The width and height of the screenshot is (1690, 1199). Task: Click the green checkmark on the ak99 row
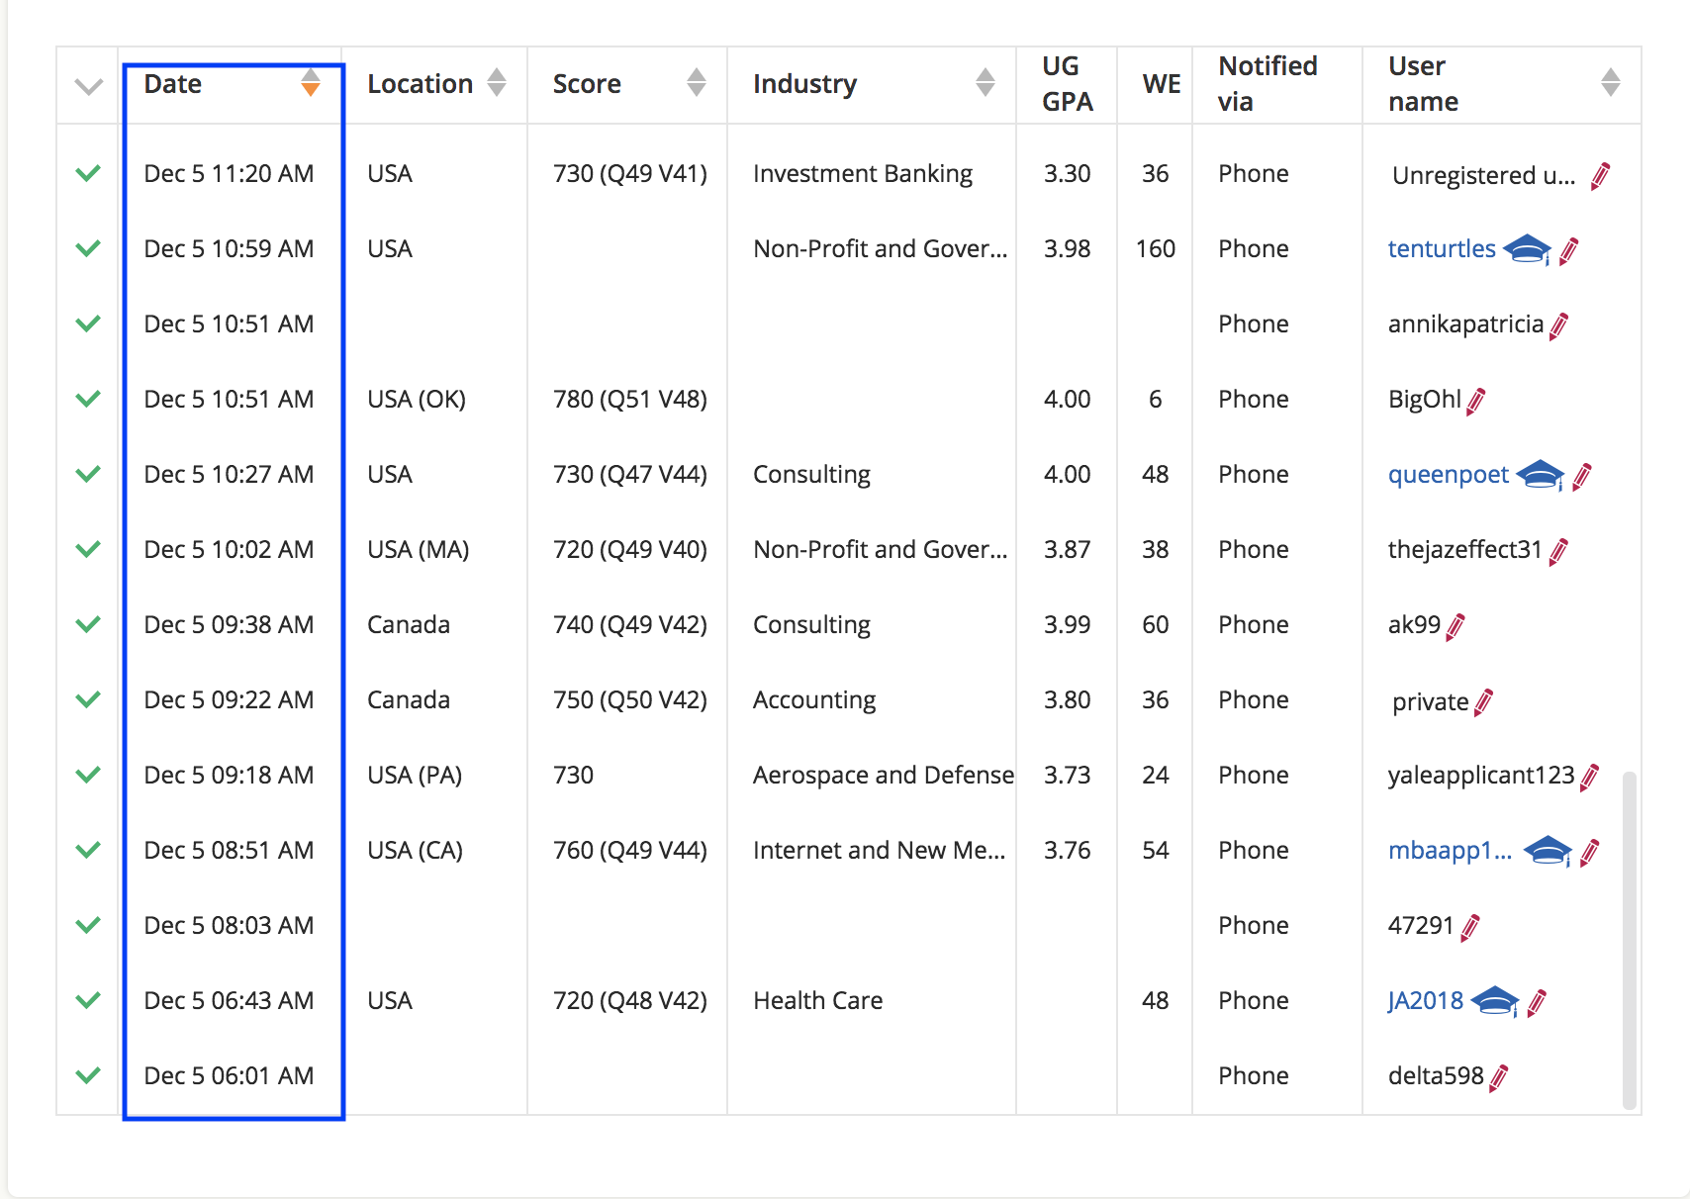[x=87, y=624]
